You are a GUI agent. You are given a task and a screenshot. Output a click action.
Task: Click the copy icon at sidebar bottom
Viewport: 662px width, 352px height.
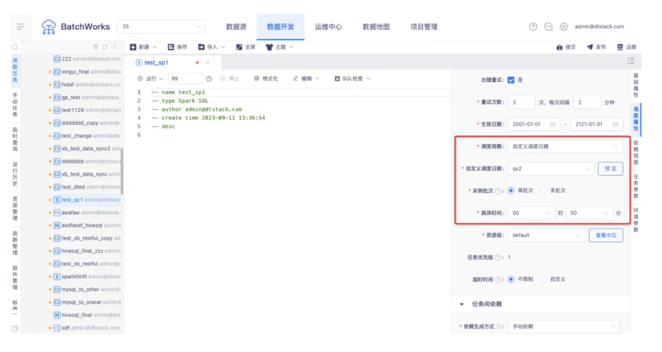click(15, 329)
